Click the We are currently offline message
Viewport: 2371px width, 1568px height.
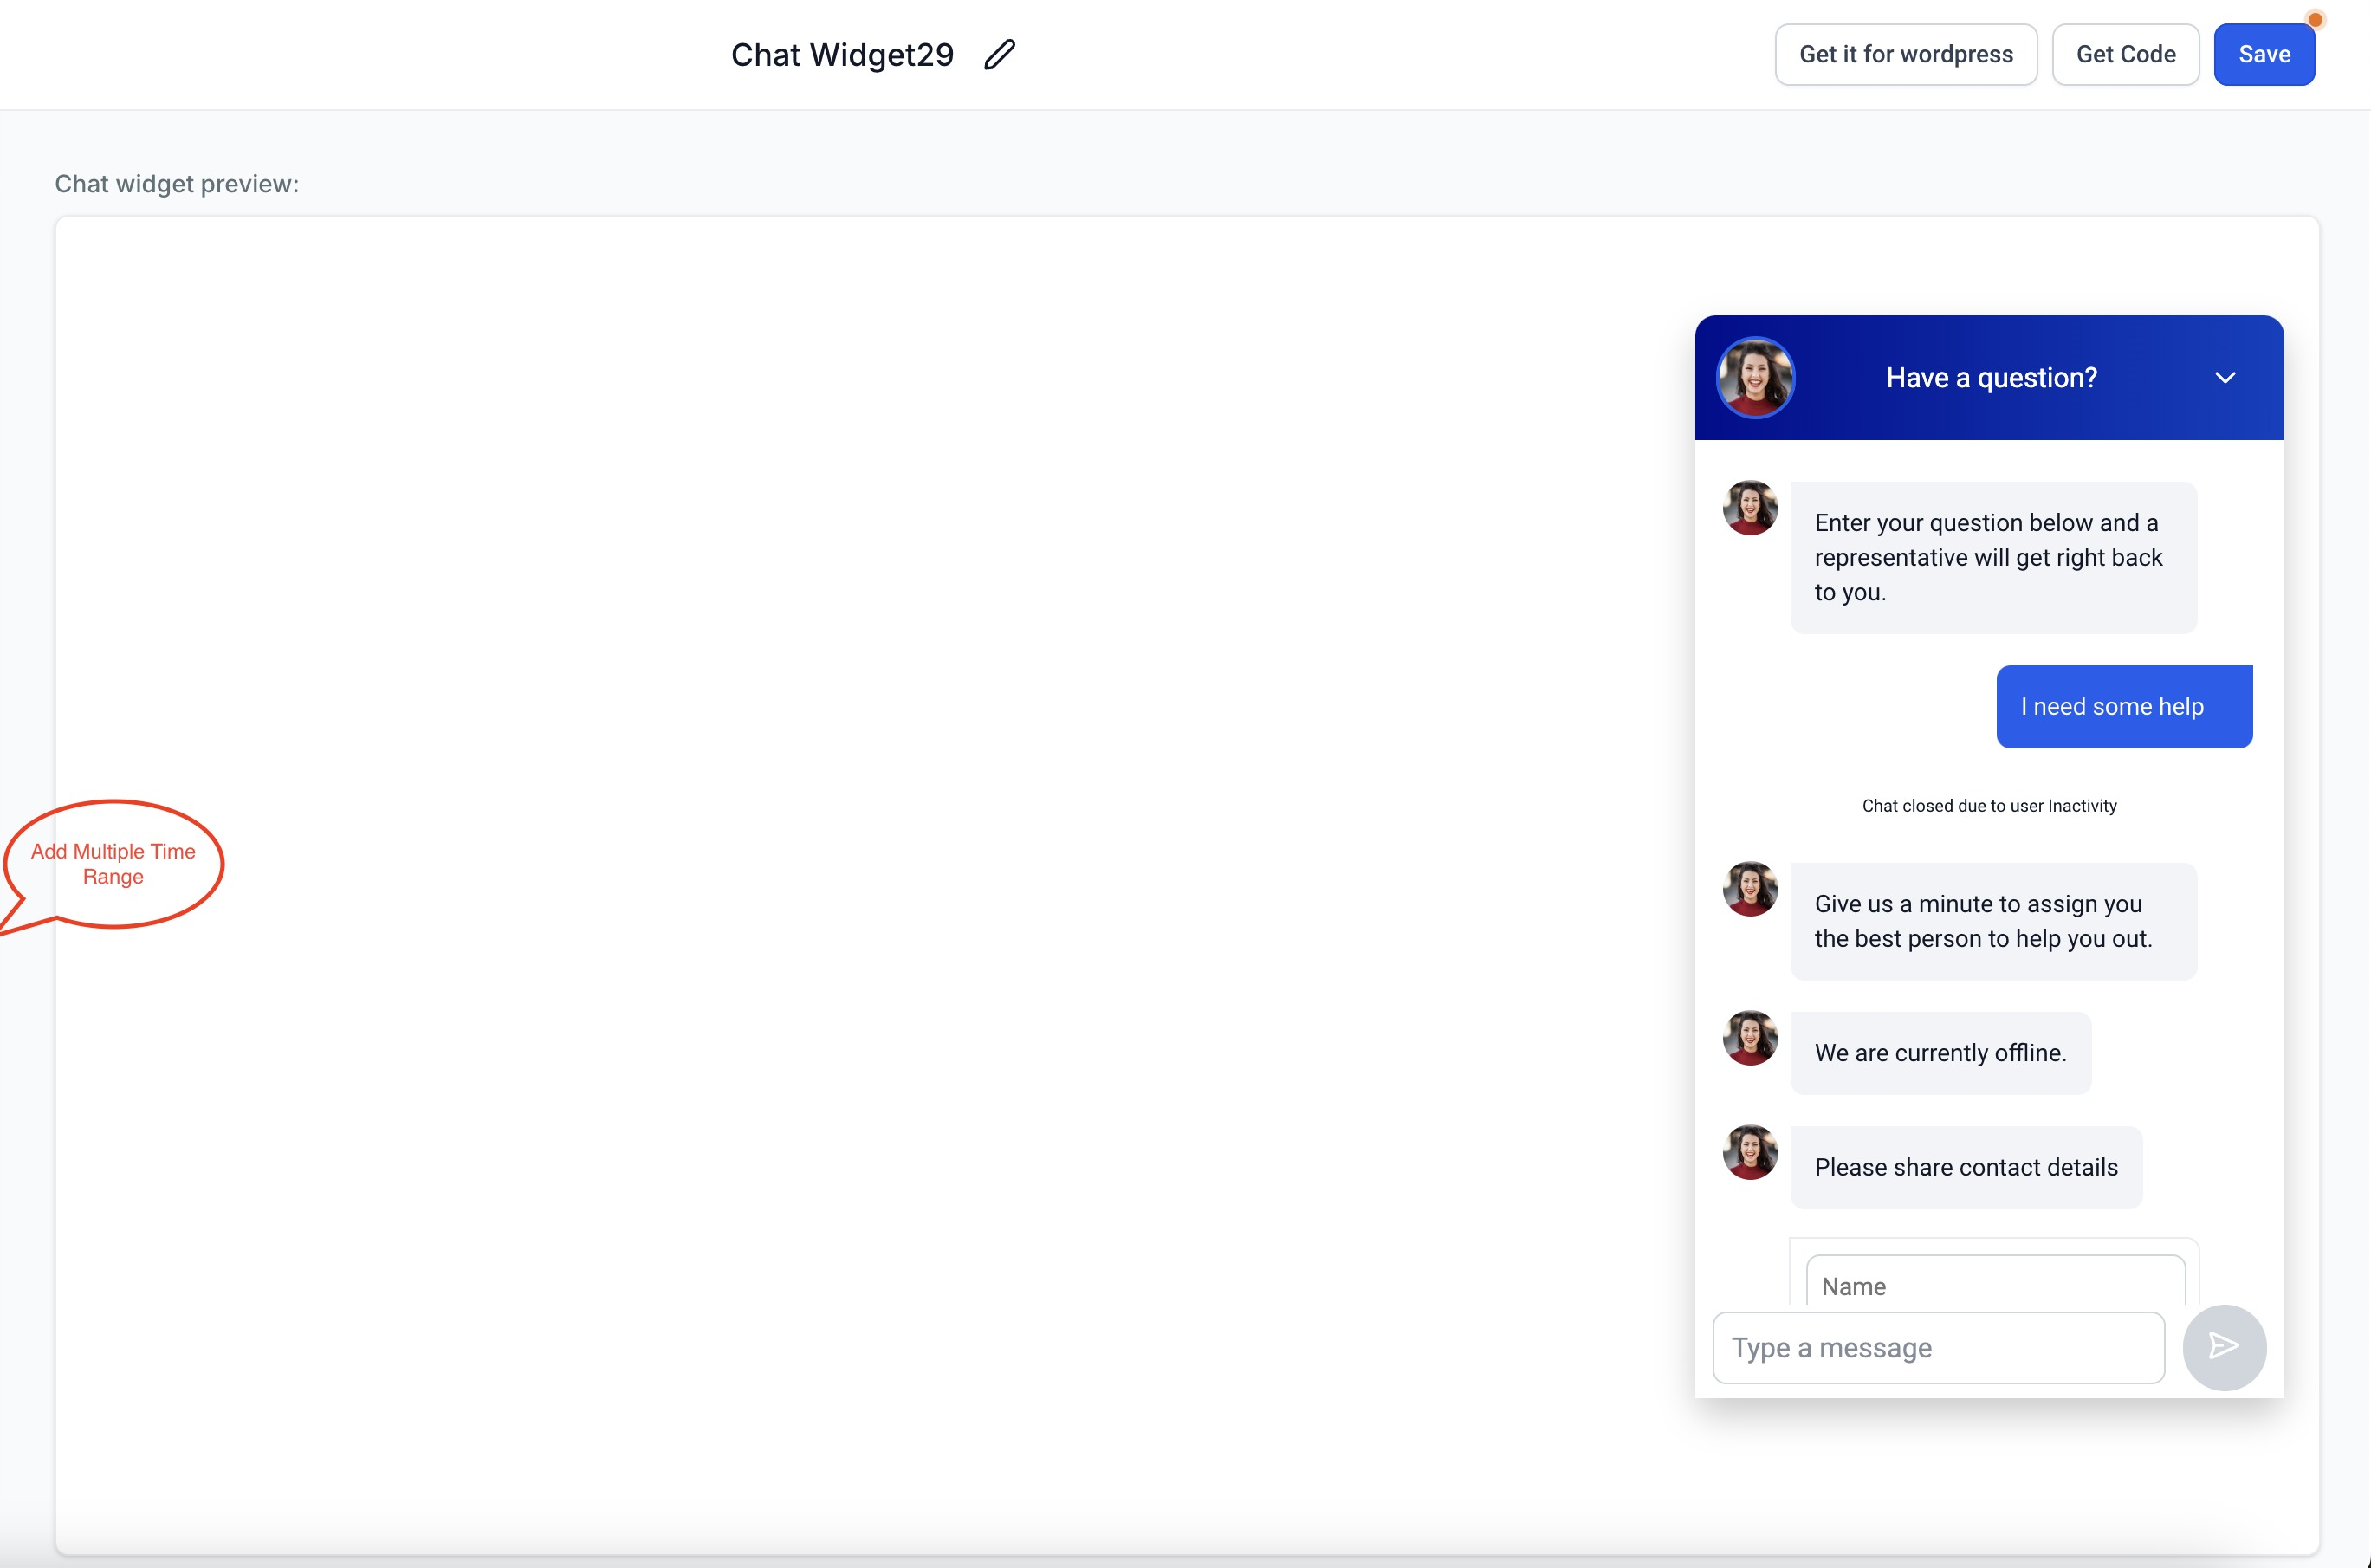click(1940, 1053)
